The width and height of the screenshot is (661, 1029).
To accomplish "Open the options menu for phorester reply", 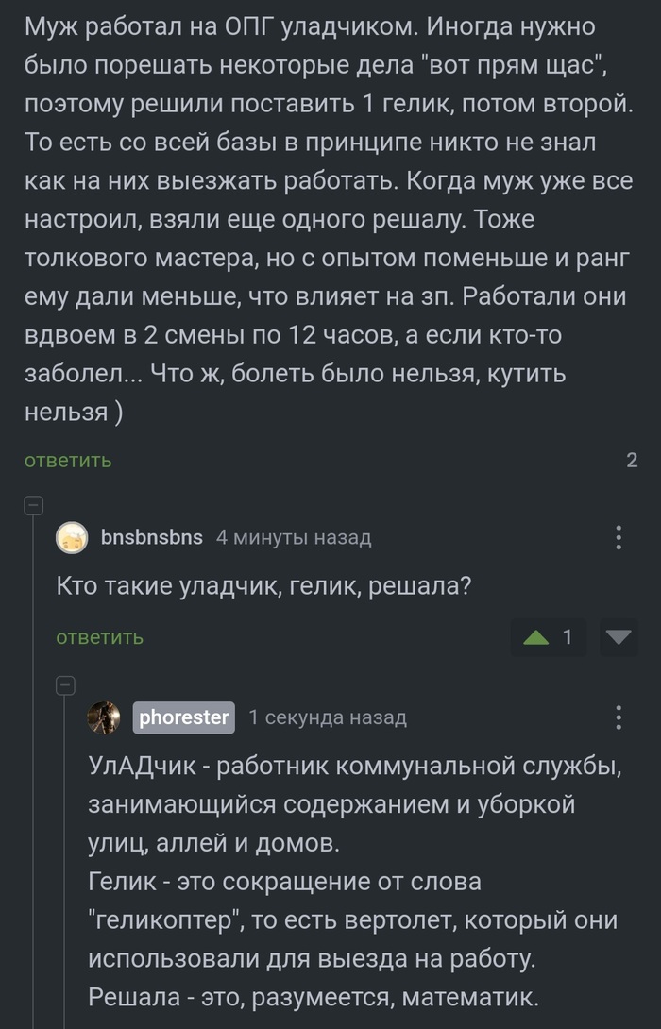I will pos(619,718).
